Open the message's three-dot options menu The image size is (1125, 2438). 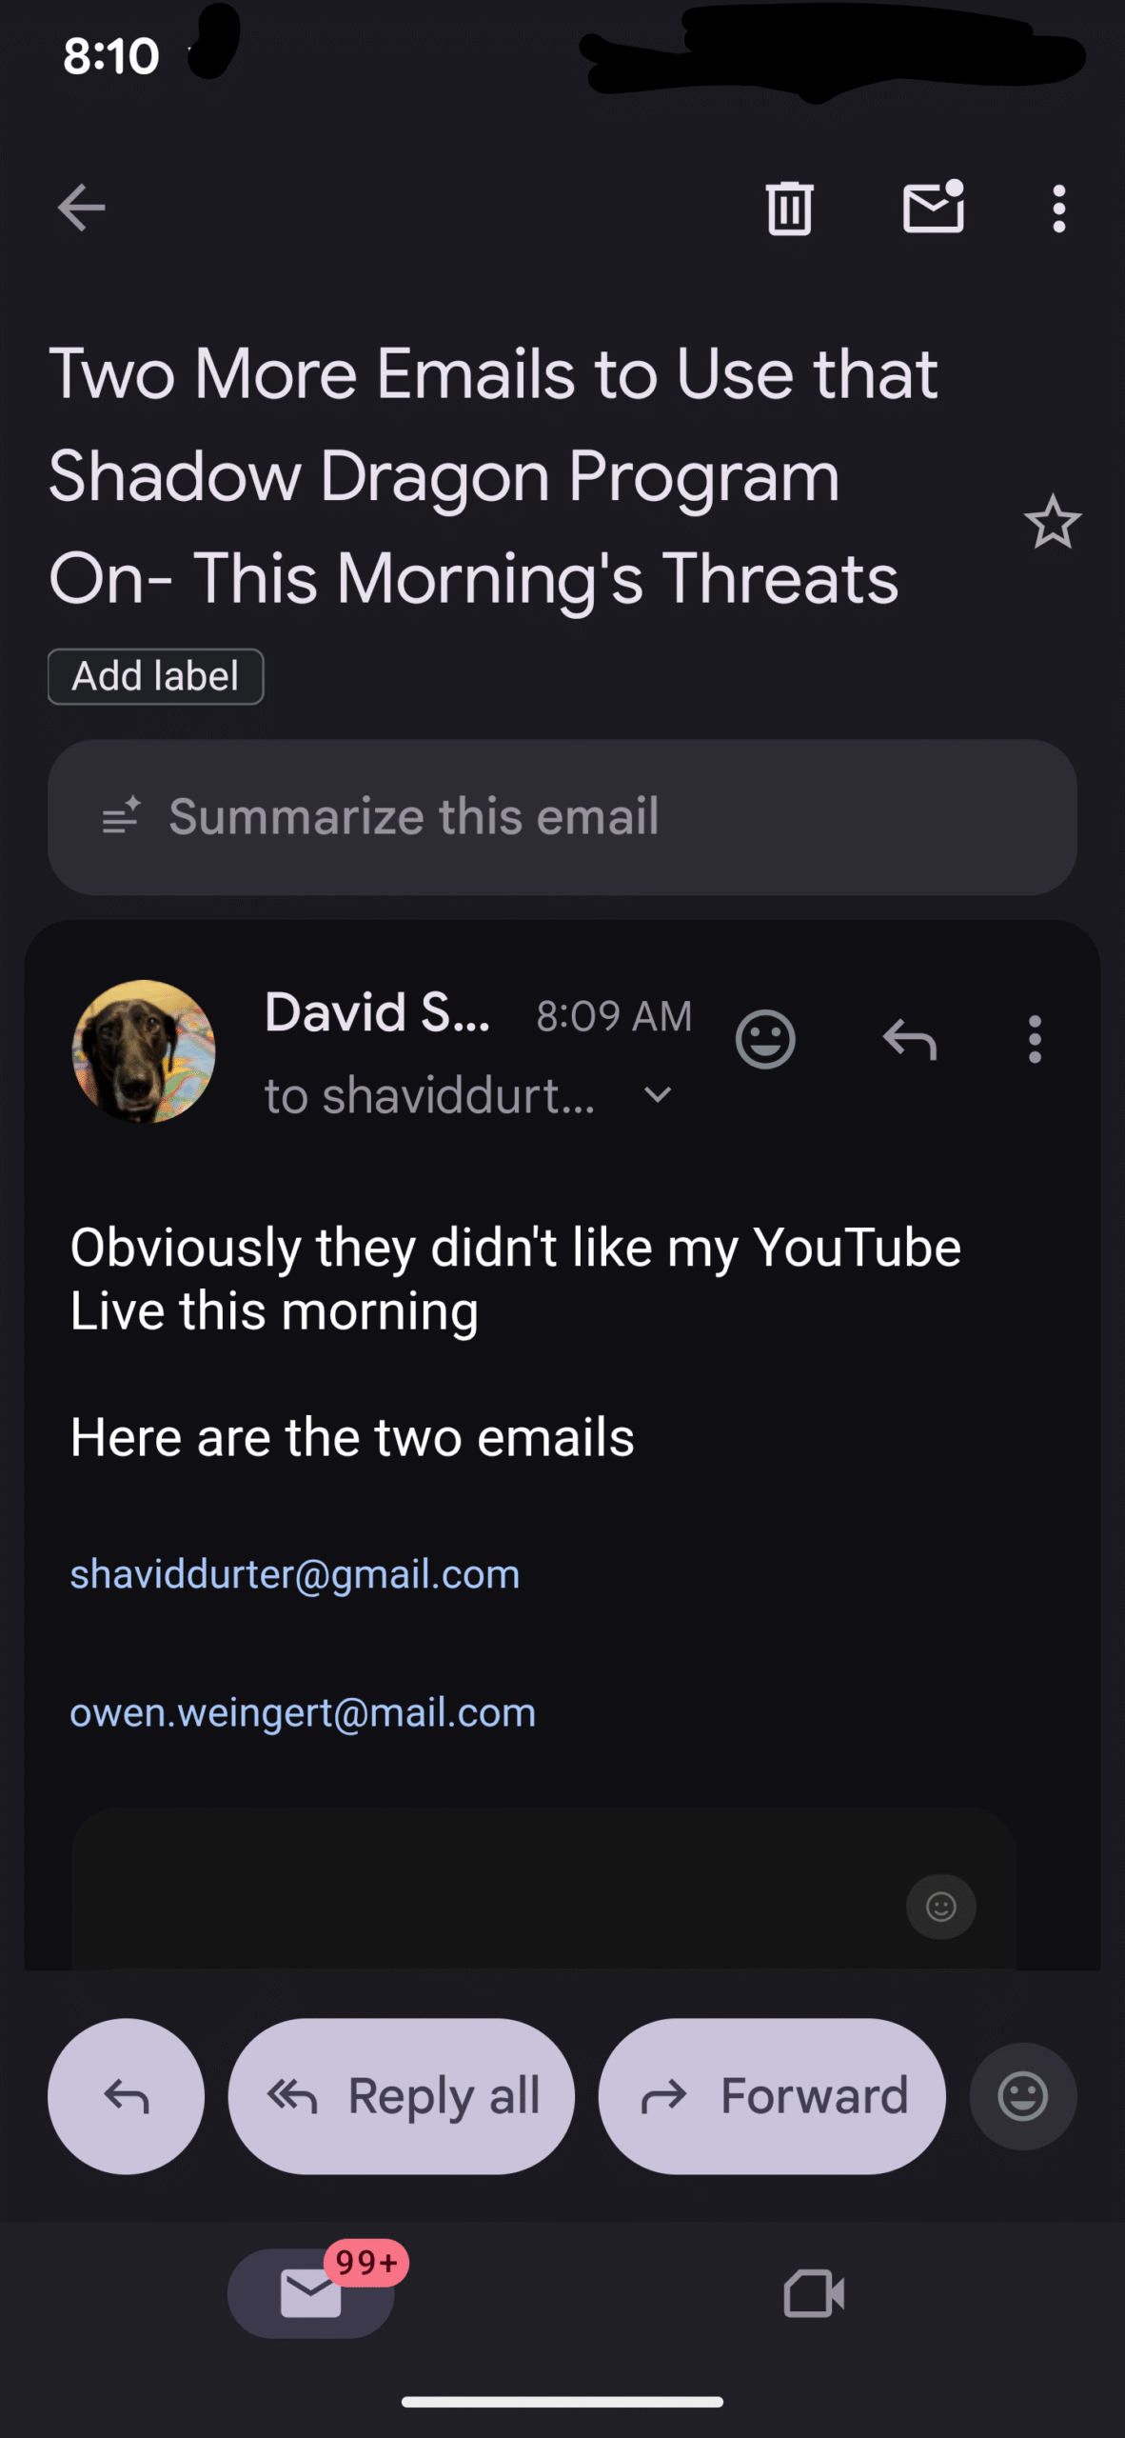(x=1035, y=1039)
